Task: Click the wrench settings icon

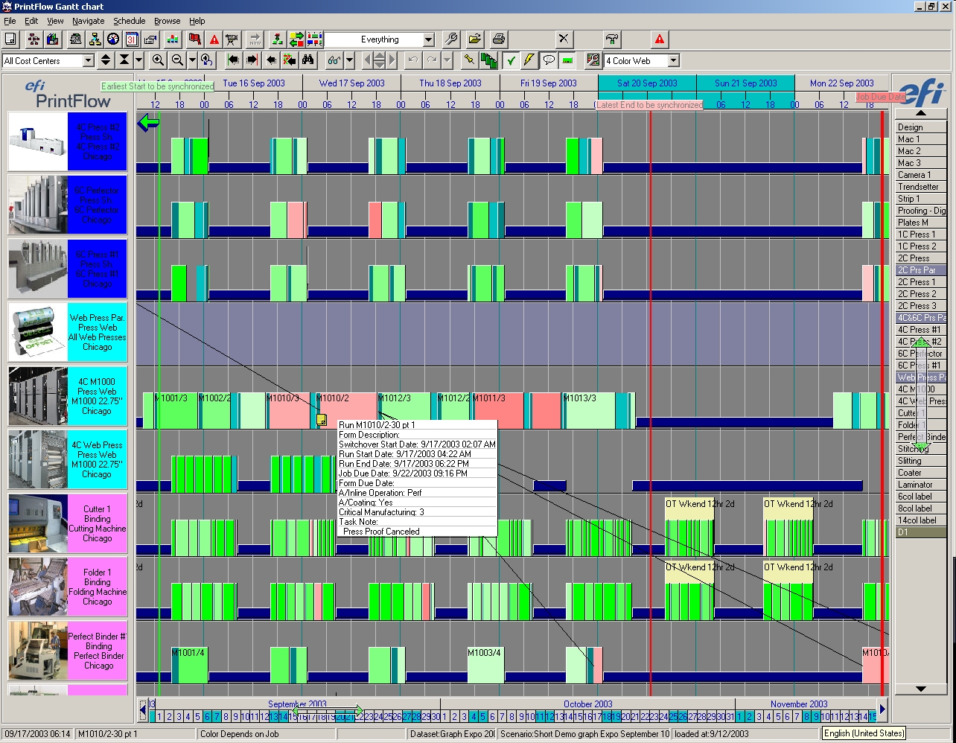Action: tap(450, 39)
